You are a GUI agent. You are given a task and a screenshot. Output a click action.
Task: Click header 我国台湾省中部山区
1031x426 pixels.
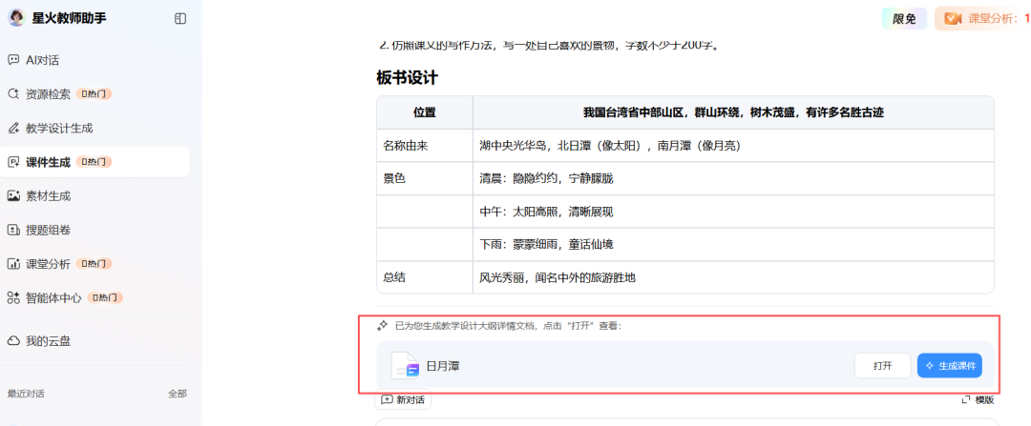pos(733,112)
